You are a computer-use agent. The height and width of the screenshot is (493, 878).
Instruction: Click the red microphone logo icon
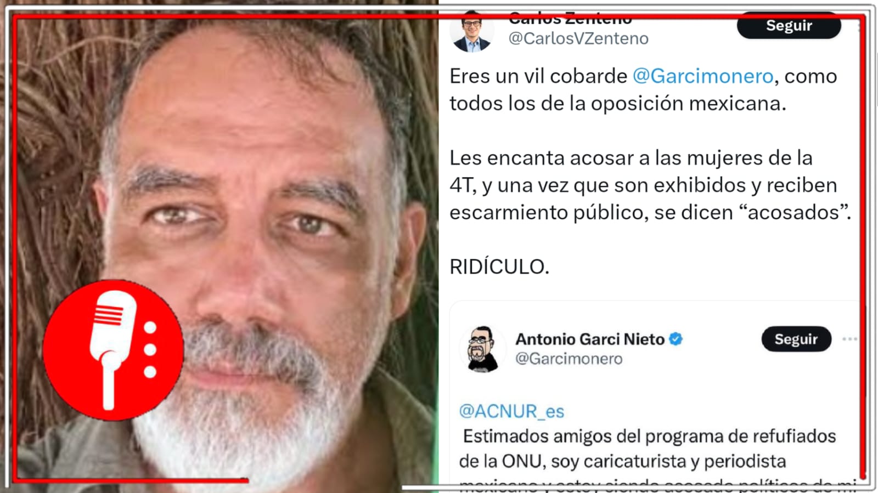113,350
